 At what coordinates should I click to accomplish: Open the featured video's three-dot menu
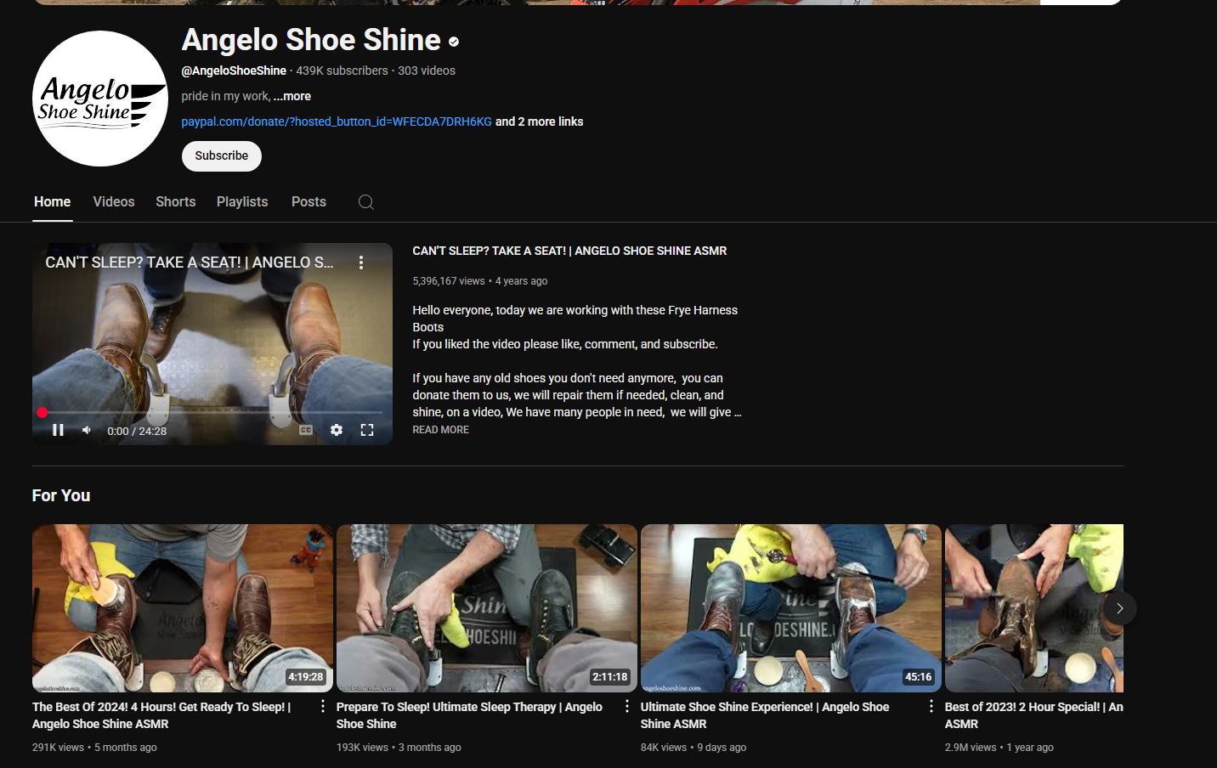click(361, 263)
